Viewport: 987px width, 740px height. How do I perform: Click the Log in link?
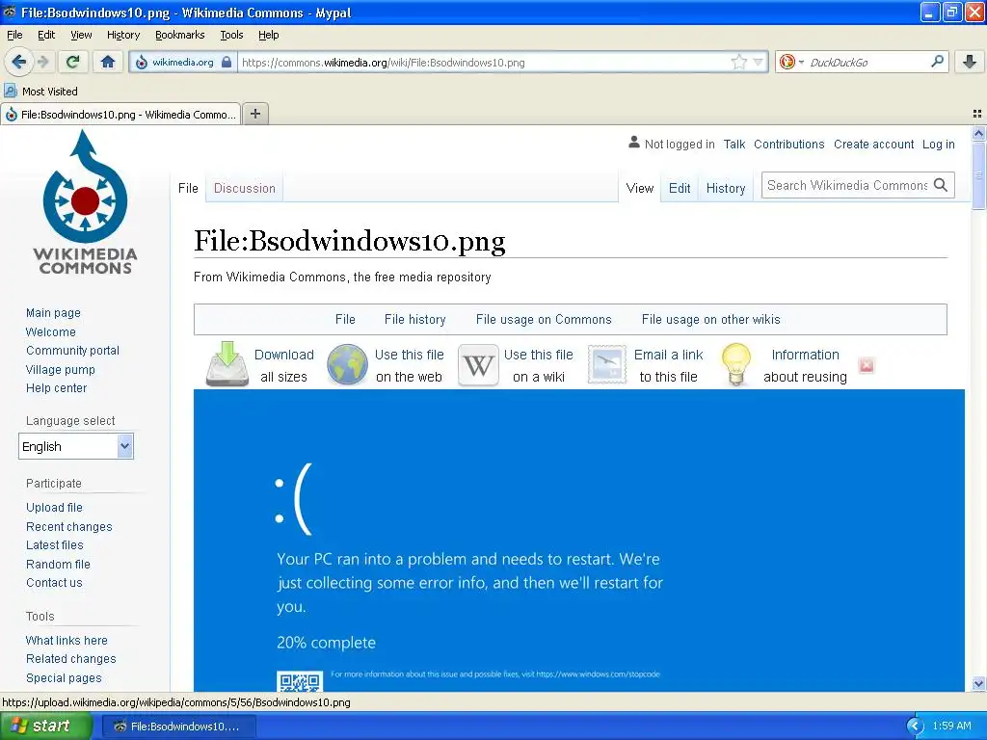click(938, 145)
